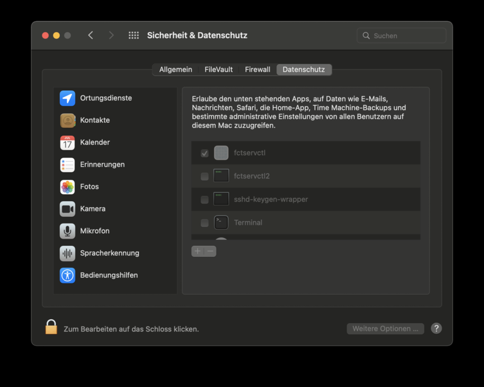Choose Erinnerungen from privacy list
Viewport: 484px width, 387px height.
pos(102,164)
